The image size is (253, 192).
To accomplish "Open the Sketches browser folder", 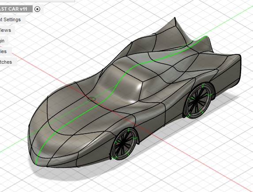I will point(8,62).
